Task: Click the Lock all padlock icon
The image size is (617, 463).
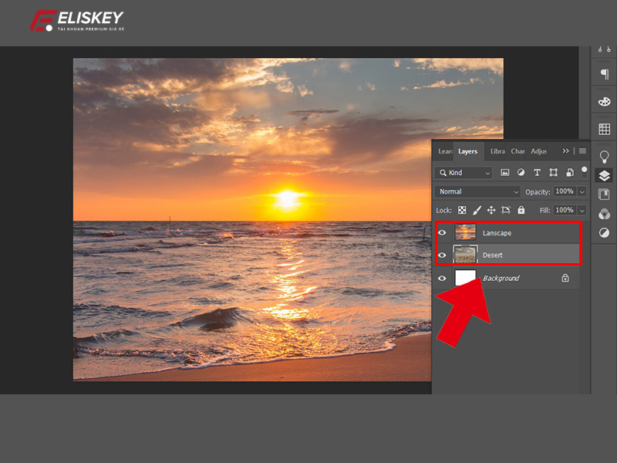Action: (x=520, y=210)
